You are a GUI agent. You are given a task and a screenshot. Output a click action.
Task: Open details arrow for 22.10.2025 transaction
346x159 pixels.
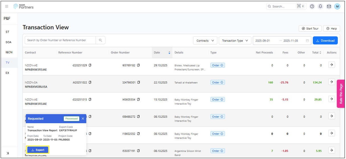pyautogui.click(x=331, y=82)
